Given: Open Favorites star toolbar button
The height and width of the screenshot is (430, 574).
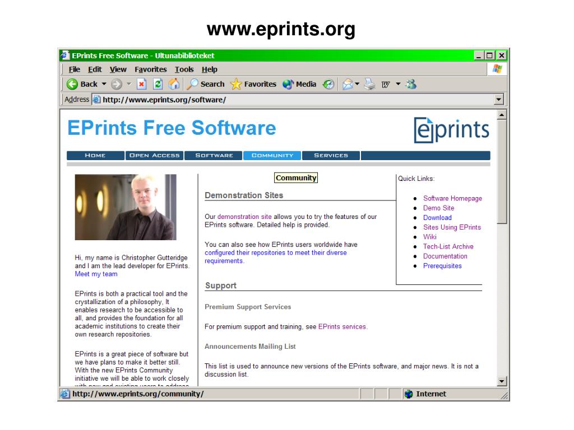Looking at the screenshot, I should click(253, 84).
